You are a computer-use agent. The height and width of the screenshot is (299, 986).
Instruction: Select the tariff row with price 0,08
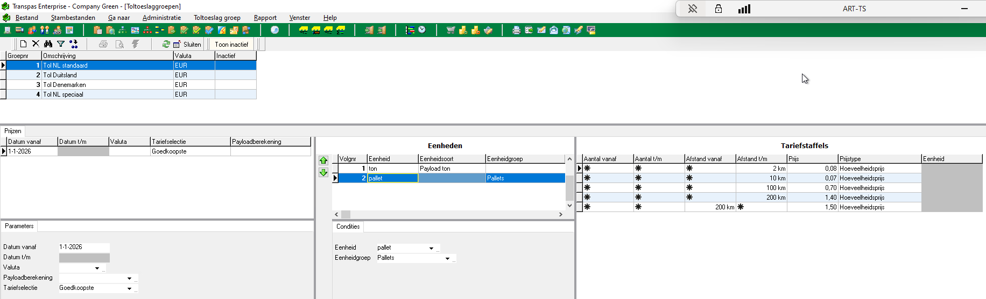783,169
